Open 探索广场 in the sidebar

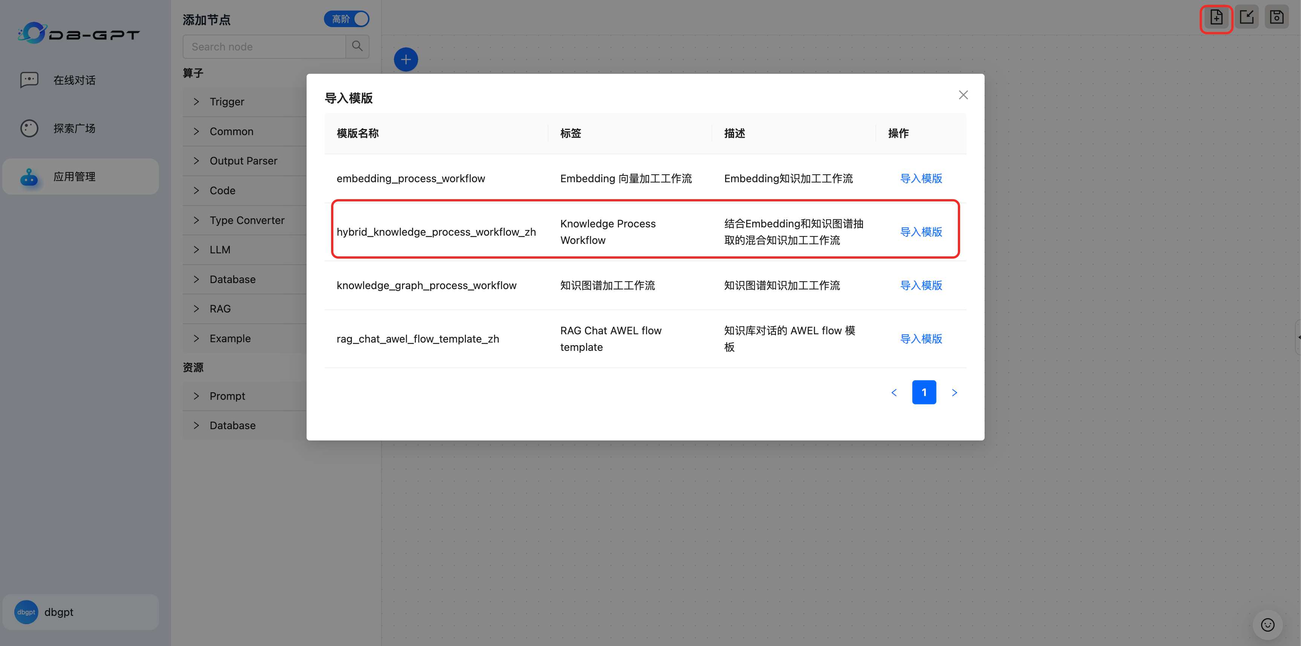tap(74, 128)
